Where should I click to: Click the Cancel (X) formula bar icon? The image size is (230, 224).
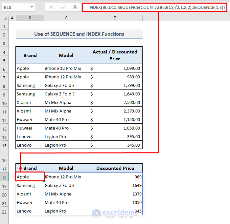click(x=51, y=7)
